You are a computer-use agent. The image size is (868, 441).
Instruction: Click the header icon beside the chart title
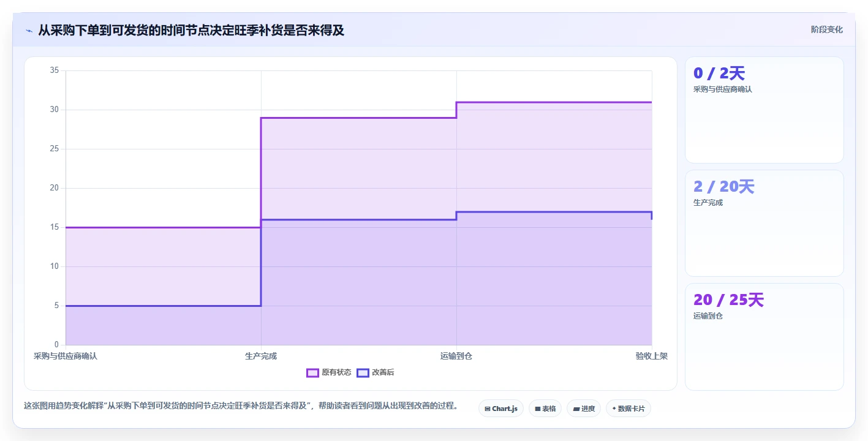[29, 31]
